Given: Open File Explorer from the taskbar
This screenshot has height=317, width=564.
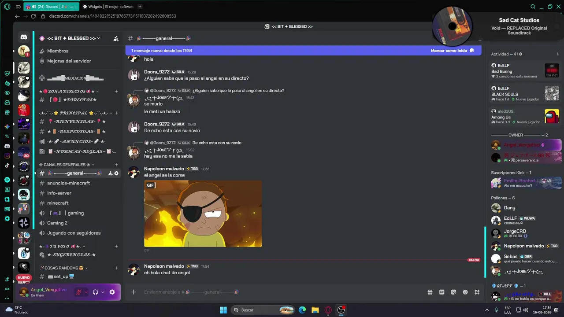Looking at the screenshot, I should coord(315,310).
